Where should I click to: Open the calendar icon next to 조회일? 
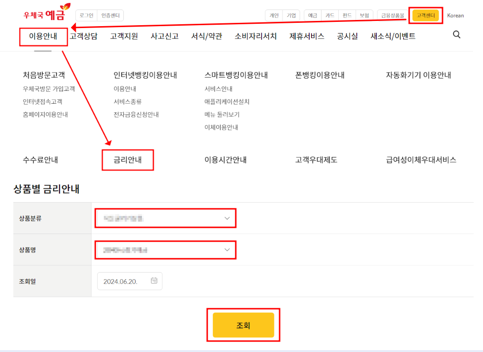click(x=153, y=281)
